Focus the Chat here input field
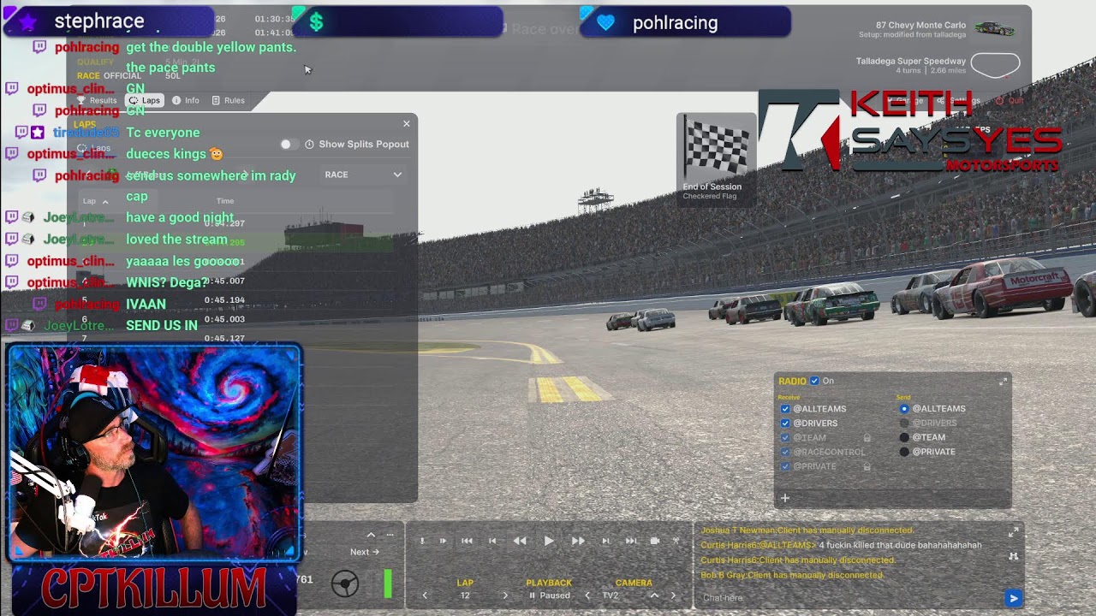 (848, 598)
